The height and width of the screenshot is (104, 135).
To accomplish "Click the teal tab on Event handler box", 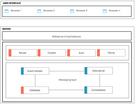I will click(22, 71).
